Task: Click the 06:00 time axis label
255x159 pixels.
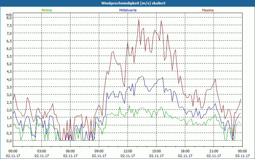Action: point(70,151)
